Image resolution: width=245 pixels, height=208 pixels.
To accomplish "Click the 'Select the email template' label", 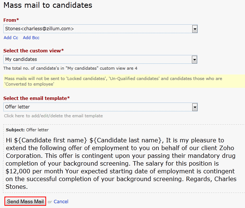I will coord(36,98).
